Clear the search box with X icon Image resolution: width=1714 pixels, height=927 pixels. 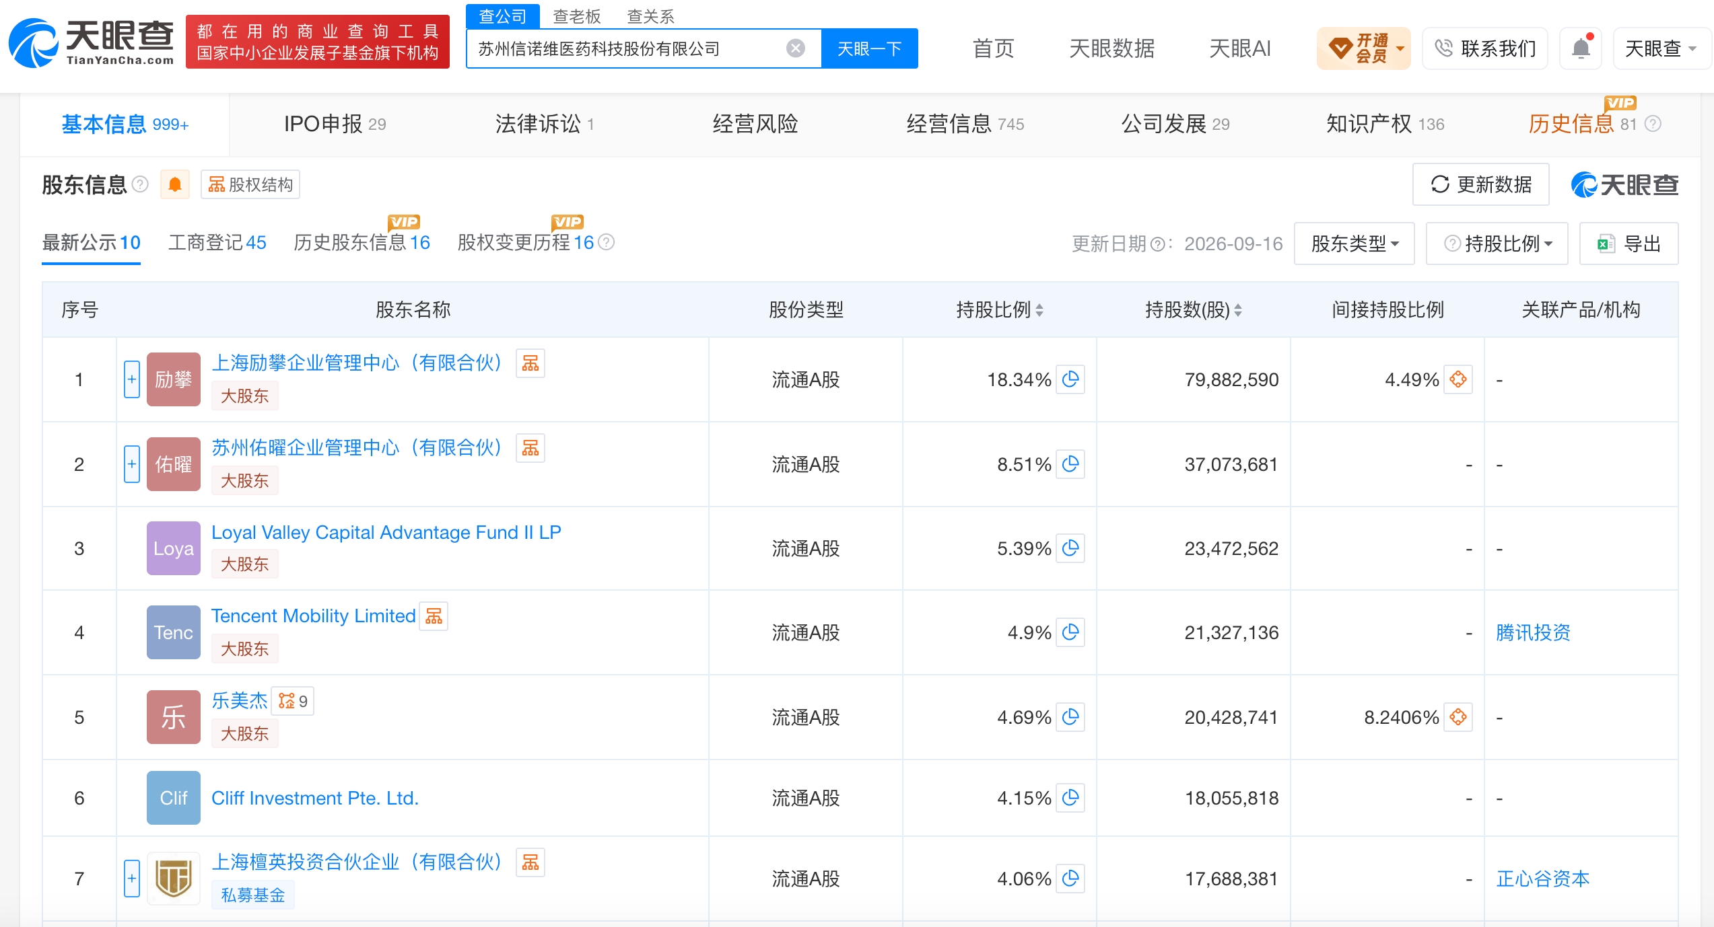coord(796,48)
